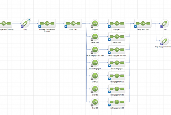Select the round API node labeled Engaged

[x=95, y=24]
